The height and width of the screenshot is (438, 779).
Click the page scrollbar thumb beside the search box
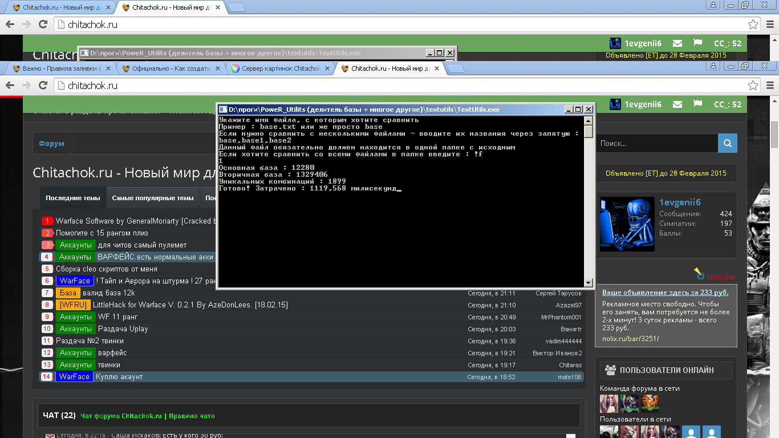point(774,135)
